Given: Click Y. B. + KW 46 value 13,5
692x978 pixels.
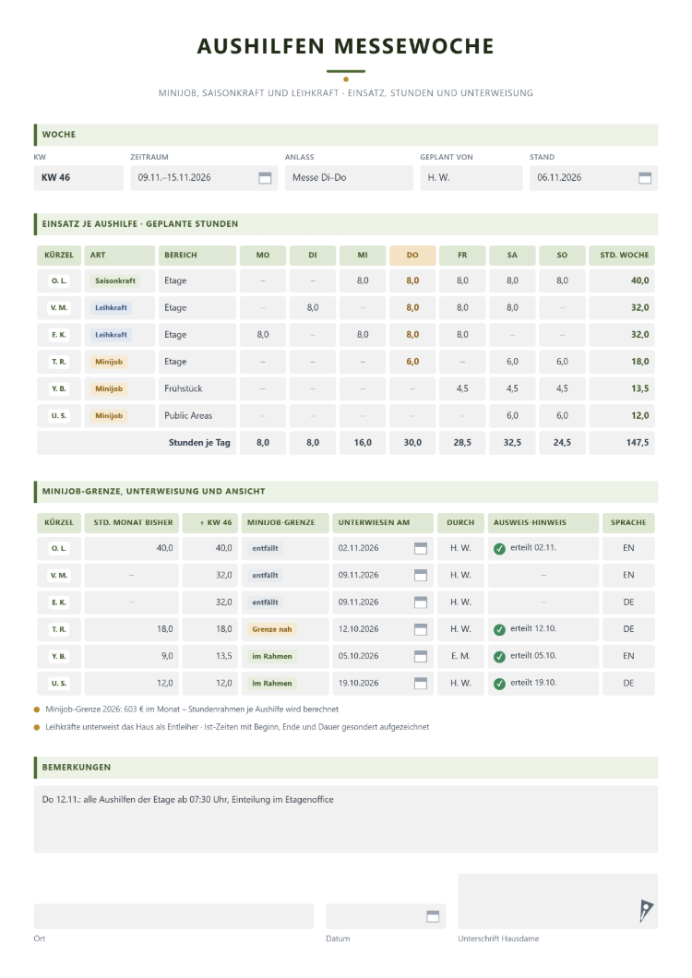Looking at the screenshot, I should (209, 656).
